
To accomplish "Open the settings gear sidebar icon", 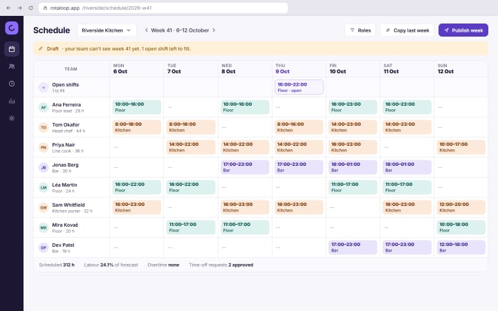I will pyautogui.click(x=12, y=118).
